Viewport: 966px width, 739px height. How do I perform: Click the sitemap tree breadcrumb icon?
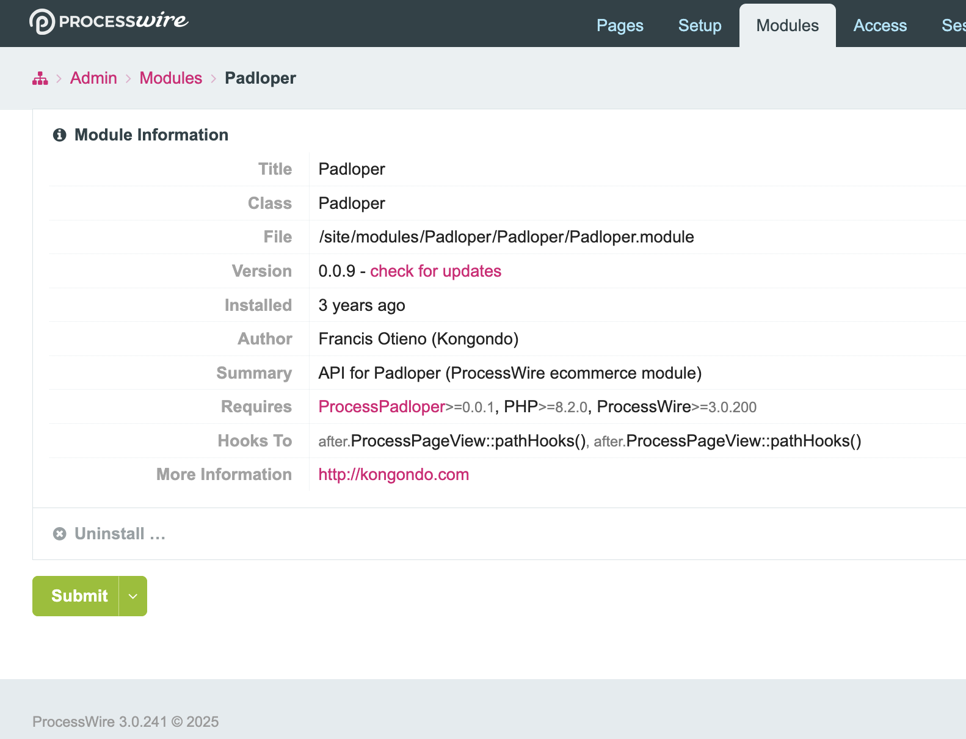pyautogui.click(x=40, y=78)
